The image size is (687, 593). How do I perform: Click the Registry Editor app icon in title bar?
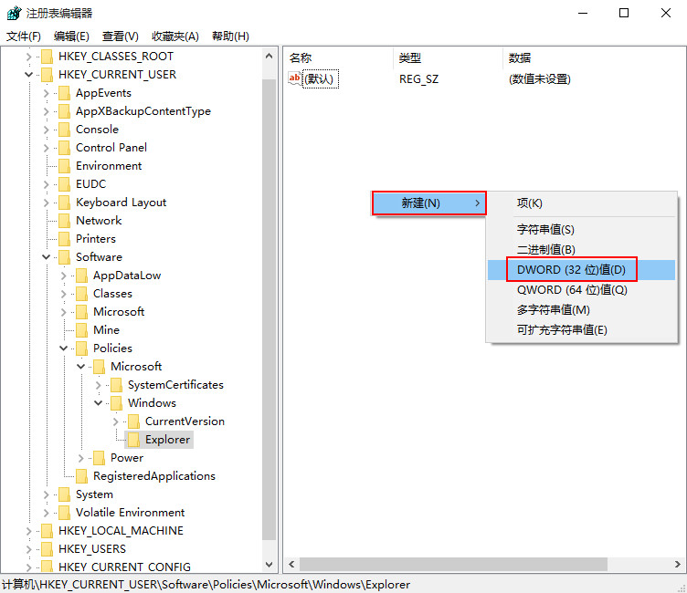coord(15,13)
